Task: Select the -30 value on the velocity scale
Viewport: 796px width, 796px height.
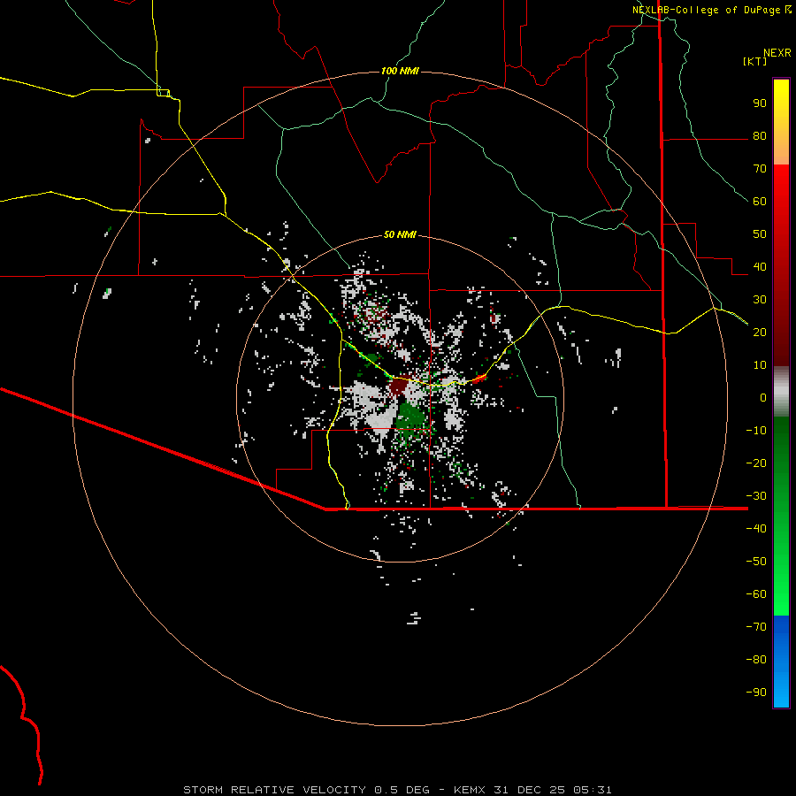Action: coord(756,496)
